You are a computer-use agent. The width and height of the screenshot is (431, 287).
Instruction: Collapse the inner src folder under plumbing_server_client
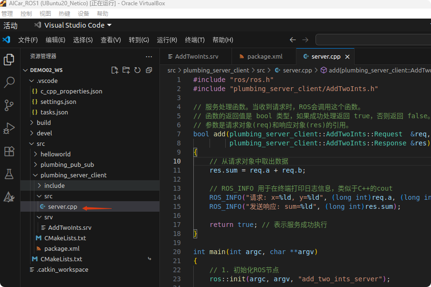[48, 196]
